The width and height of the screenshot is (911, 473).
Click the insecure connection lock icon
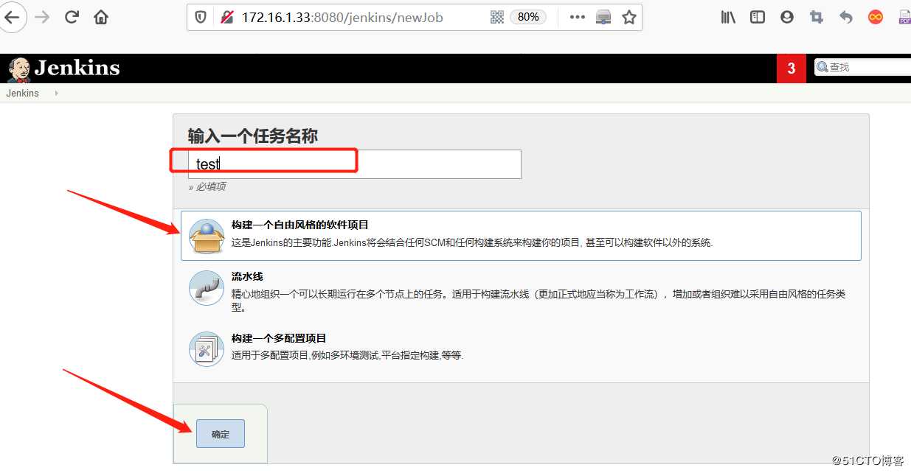(x=227, y=17)
